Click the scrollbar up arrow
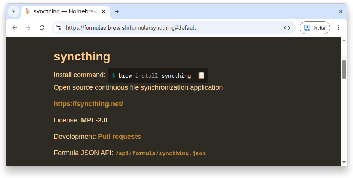Image resolution: width=353 pixels, height=178 pixels. tap(344, 40)
